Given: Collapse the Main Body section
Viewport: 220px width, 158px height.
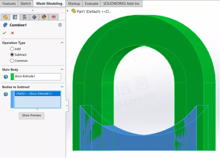Looking at the screenshot, I should pyautogui.click(x=62, y=69).
